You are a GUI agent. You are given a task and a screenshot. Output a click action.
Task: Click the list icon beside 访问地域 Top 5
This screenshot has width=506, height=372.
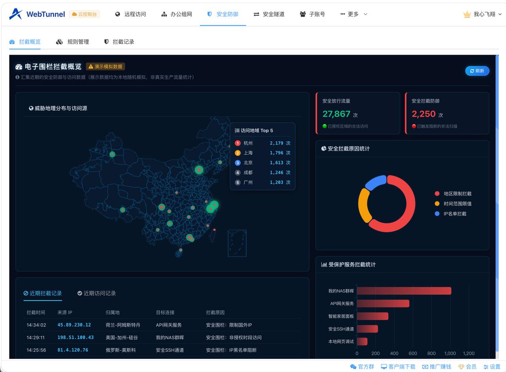237,131
